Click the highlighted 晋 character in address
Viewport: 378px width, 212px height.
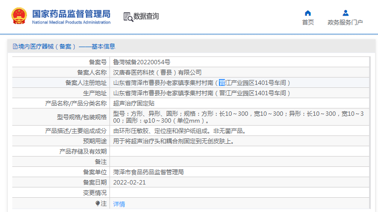click(x=222, y=83)
